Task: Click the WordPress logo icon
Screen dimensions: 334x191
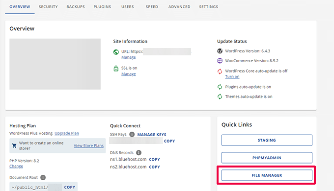Action: [220, 51]
